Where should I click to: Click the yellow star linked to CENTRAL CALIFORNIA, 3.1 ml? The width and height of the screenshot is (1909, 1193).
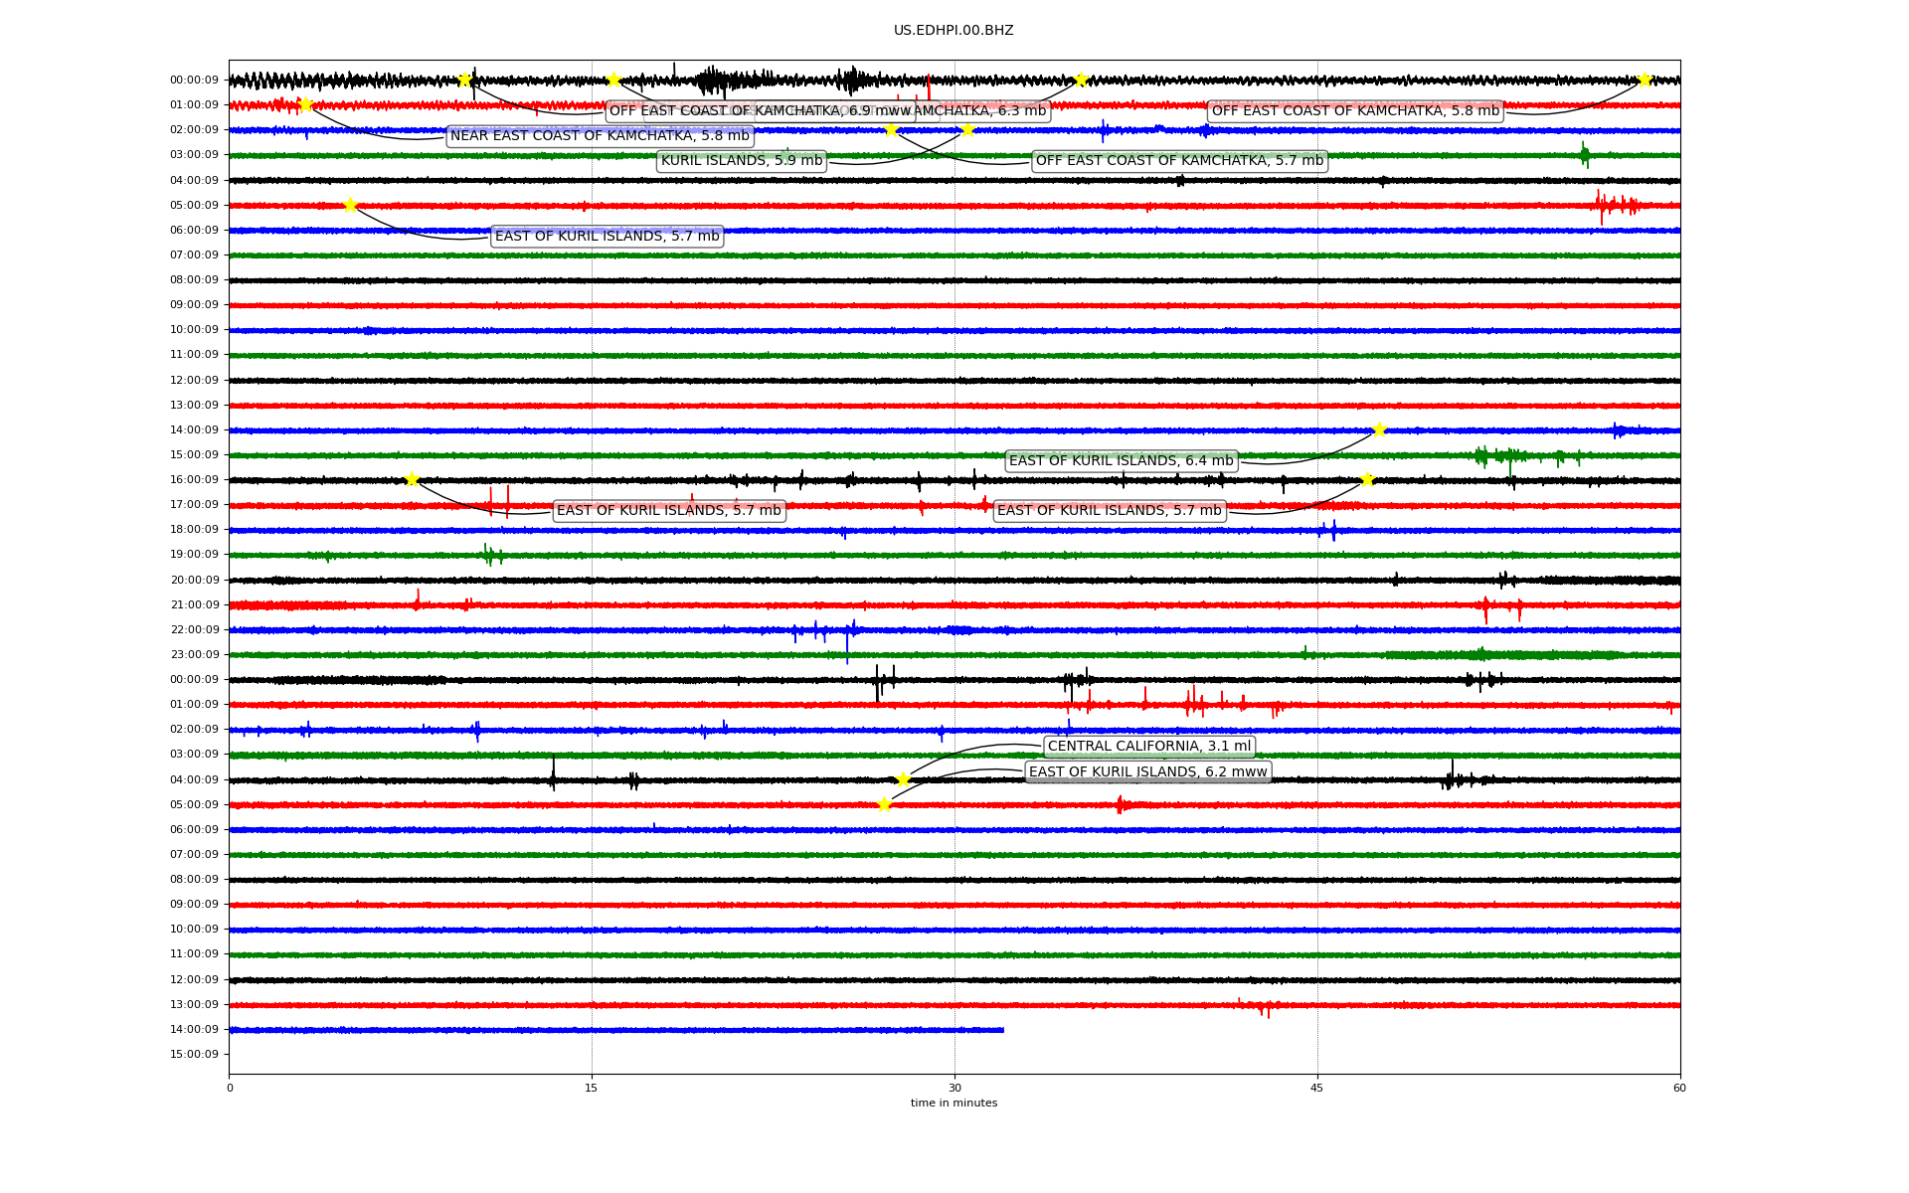click(903, 779)
